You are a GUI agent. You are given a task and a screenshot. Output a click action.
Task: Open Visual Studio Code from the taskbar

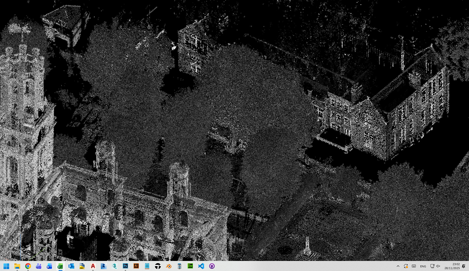(x=201, y=266)
